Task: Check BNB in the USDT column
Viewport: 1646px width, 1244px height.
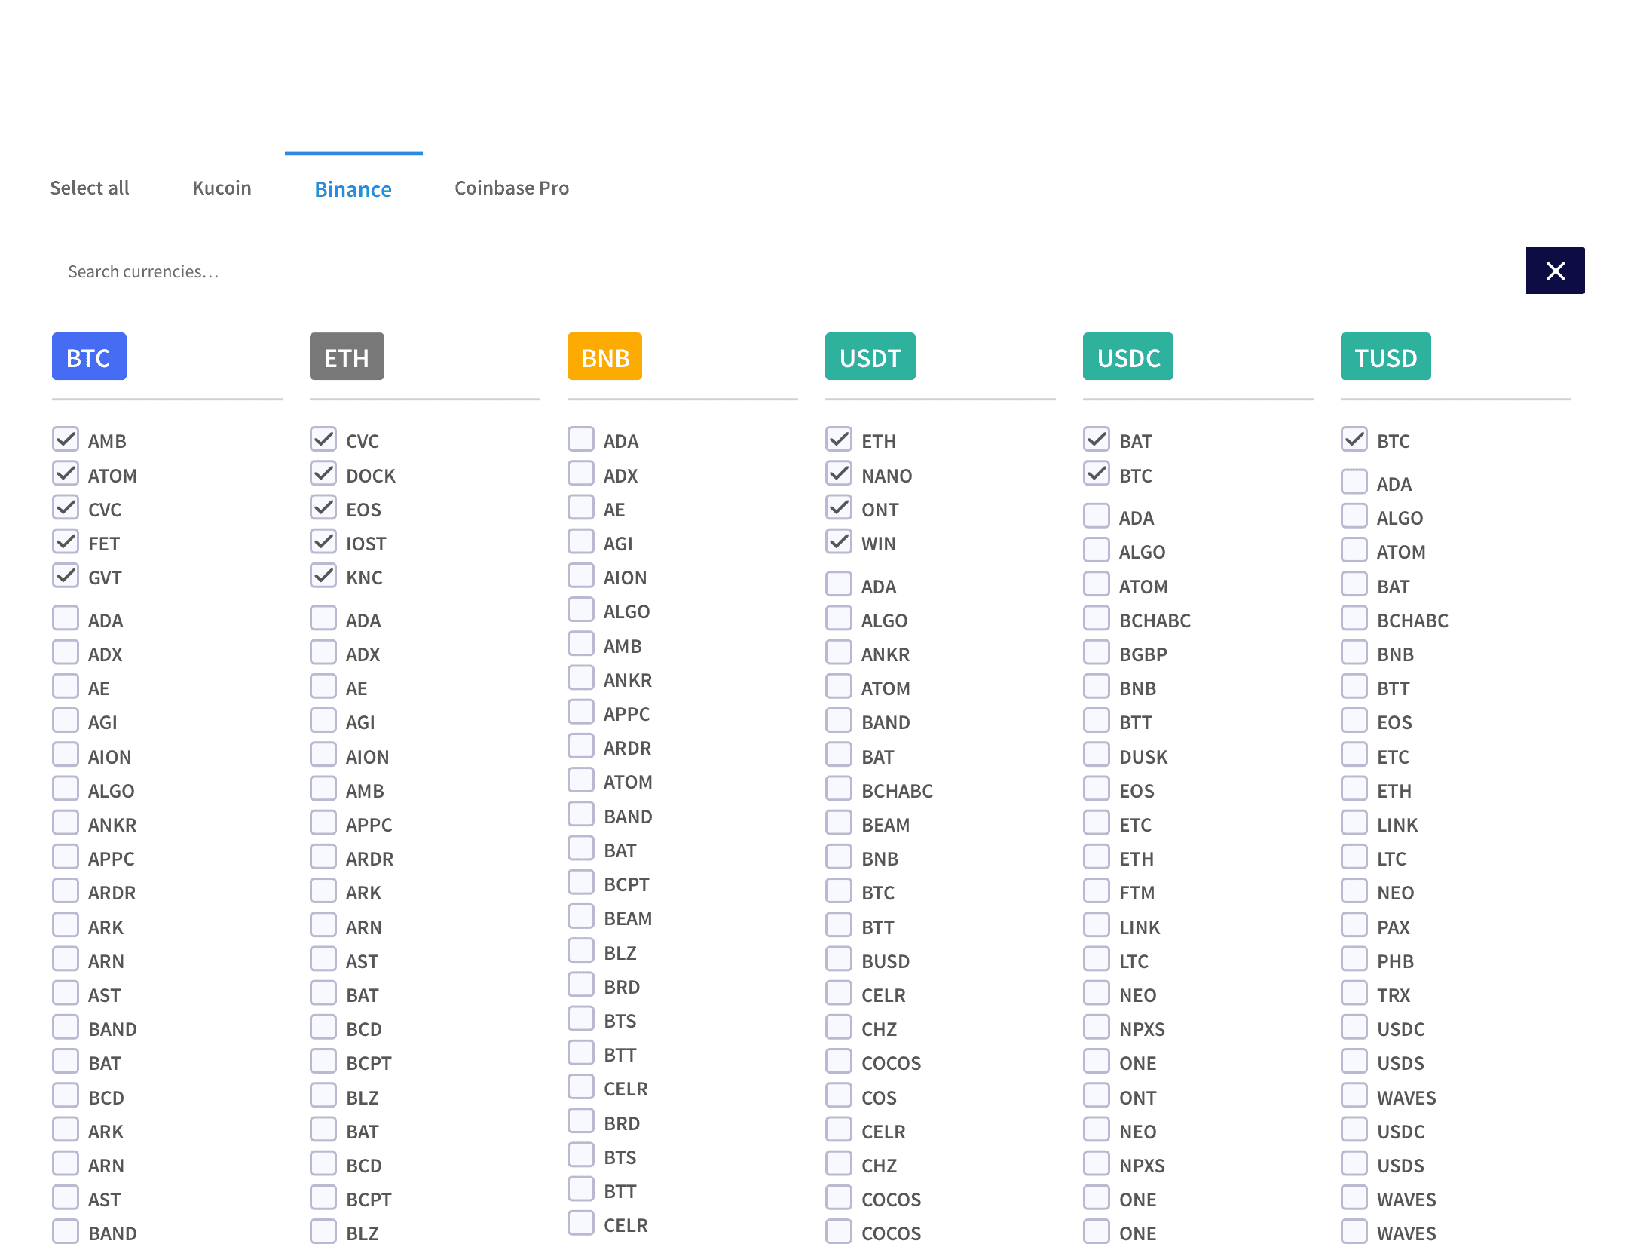Action: 839,856
